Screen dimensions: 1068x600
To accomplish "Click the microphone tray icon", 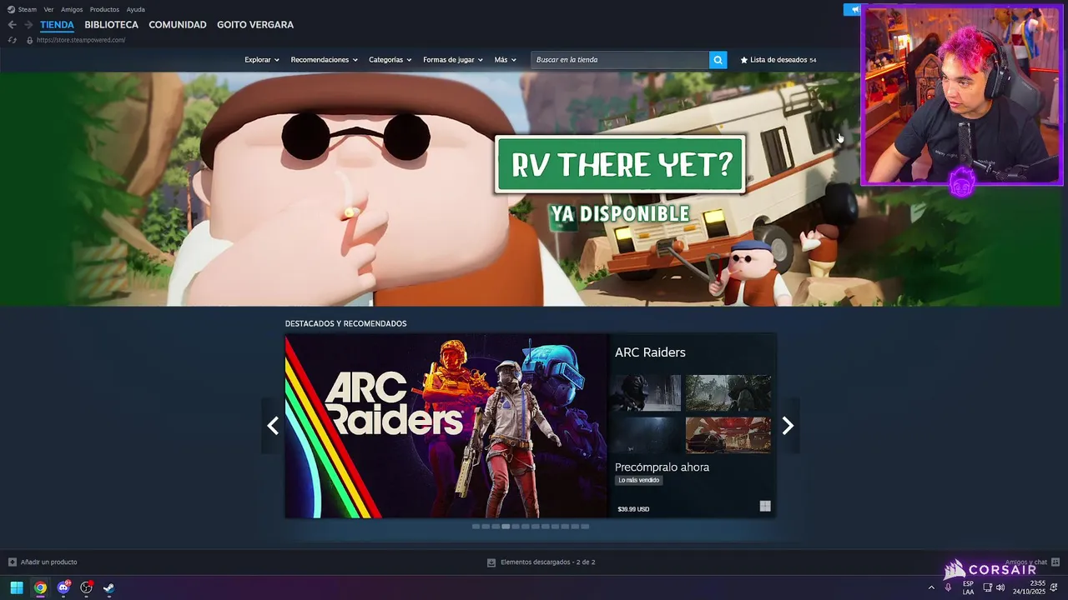I will (x=948, y=587).
